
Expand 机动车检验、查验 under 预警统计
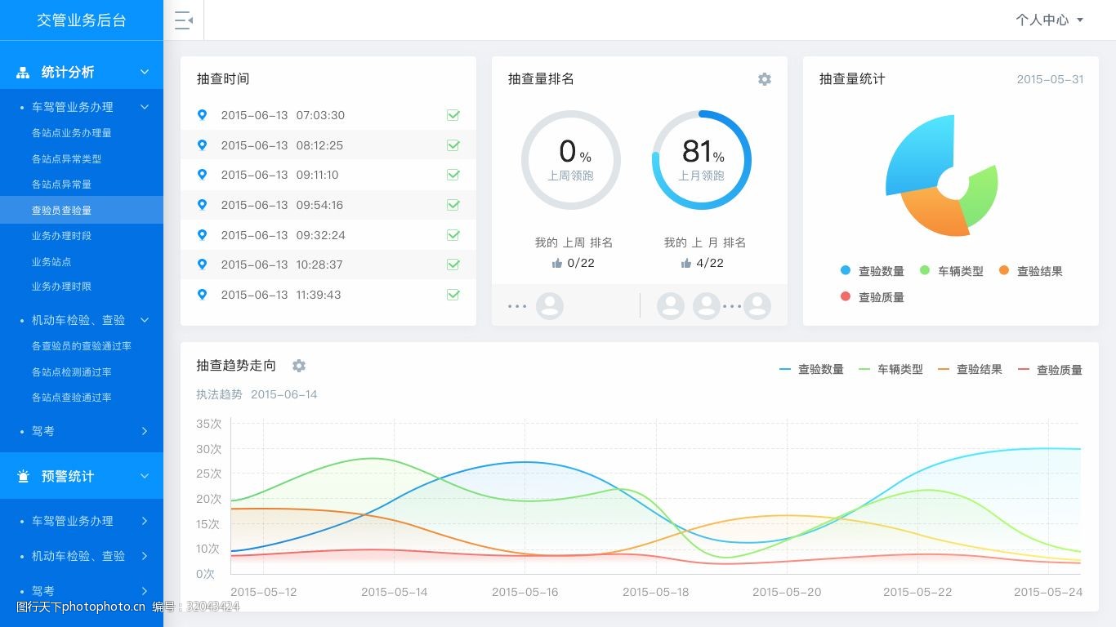tap(145, 556)
